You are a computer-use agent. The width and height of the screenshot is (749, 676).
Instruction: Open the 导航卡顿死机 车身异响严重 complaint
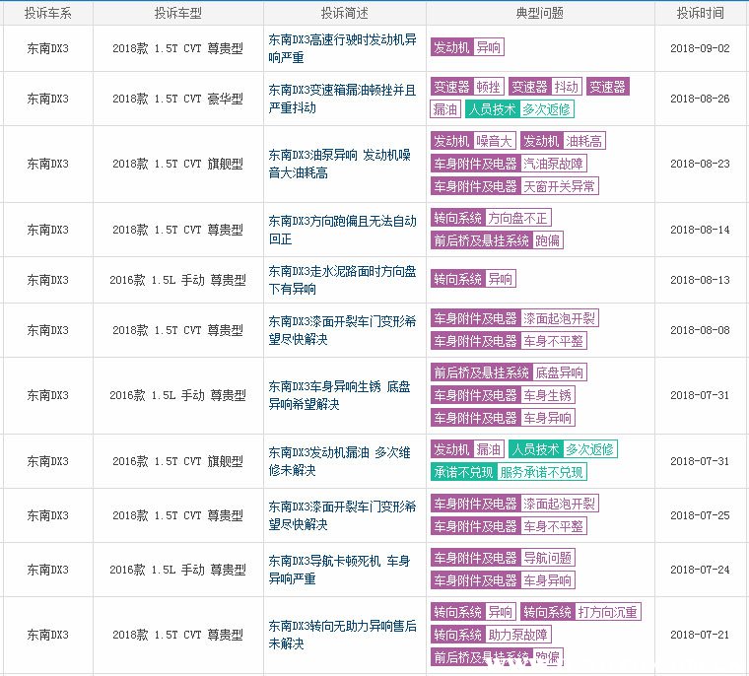pos(342,570)
